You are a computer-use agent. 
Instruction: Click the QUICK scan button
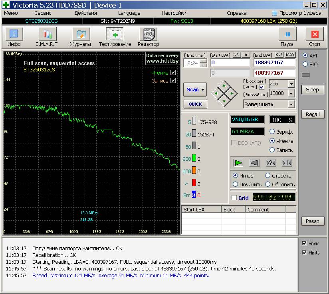[x=195, y=104]
